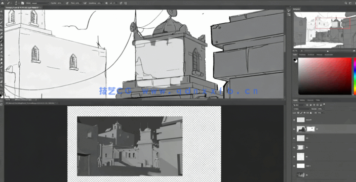
Task: Open the layer Opacity arrow in Layers panel
Action: [x=324, y=109]
